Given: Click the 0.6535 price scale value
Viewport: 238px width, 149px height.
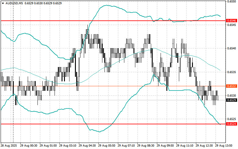Looking at the screenshot, I should [232, 72].
